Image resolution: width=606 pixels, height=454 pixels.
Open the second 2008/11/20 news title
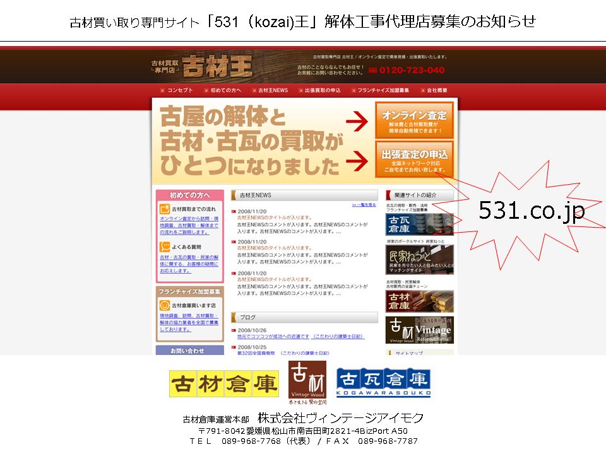pyautogui.click(x=275, y=248)
